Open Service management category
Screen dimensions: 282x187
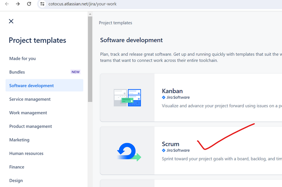(x=30, y=99)
